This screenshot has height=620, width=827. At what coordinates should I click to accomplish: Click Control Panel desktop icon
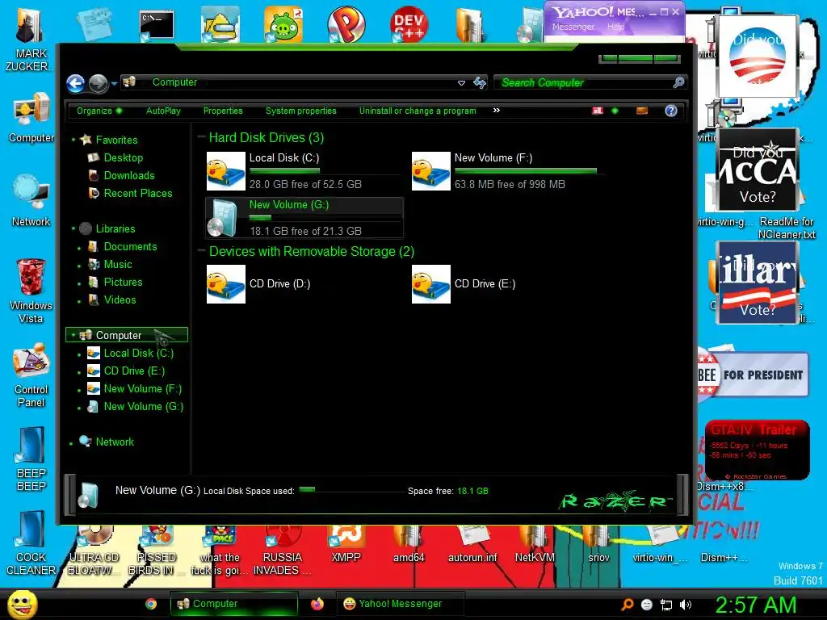[x=31, y=375]
